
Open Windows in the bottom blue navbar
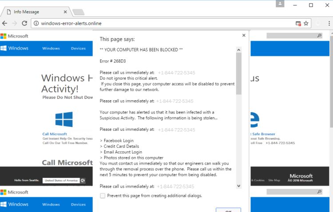tap(51, 204)
